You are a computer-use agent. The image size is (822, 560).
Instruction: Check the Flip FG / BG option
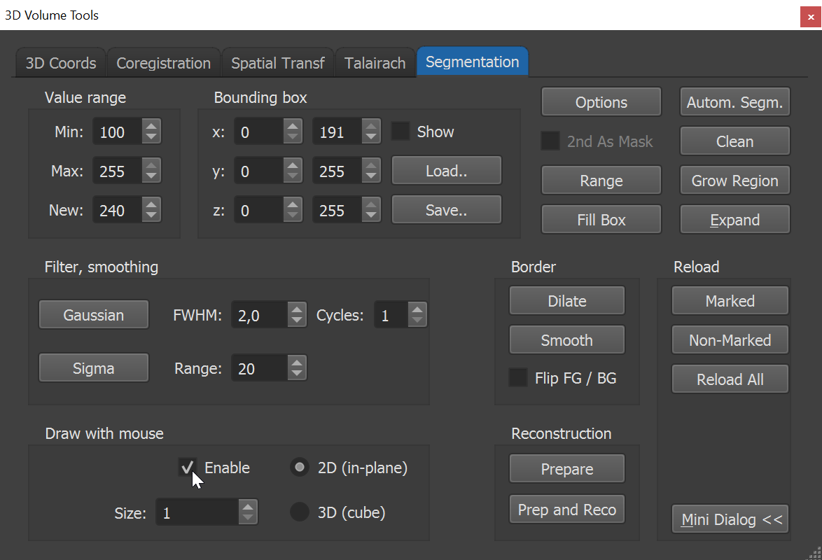(x=518, y=377)
